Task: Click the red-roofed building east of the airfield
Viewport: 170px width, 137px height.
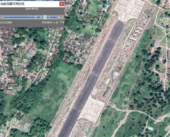Action: click(x=152, y=50)
